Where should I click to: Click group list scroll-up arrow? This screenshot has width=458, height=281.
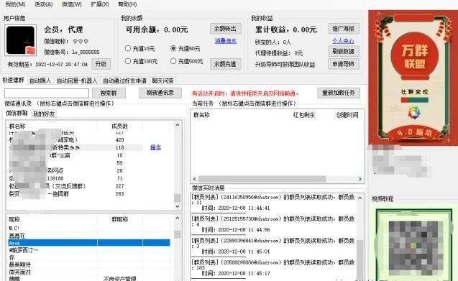coord(178,125)
